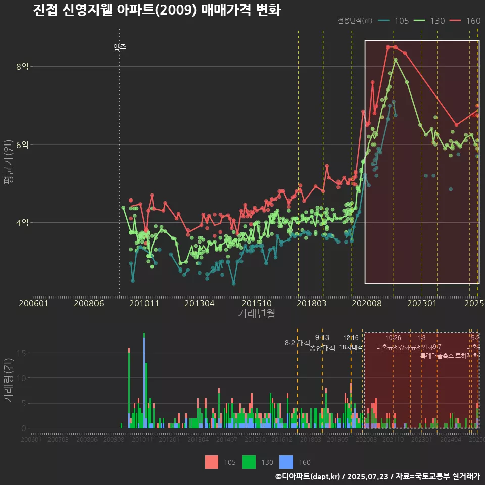Viewport: 485px width, 485px height.
Task: Click the '4억' price axis label
Action: [x=22, y=222]
